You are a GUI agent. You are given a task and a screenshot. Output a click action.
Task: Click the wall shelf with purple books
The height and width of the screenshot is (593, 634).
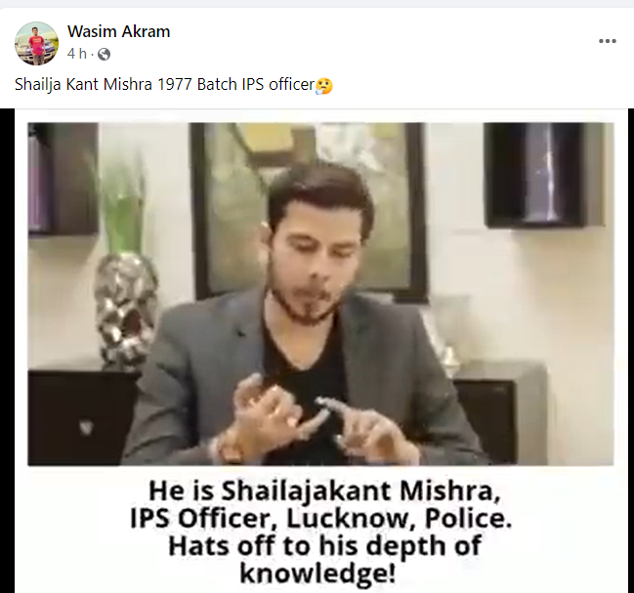tap(63, 179)
